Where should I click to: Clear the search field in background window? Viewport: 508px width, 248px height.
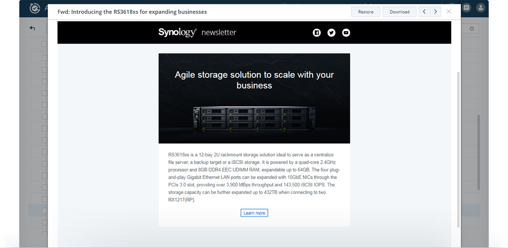472,29
